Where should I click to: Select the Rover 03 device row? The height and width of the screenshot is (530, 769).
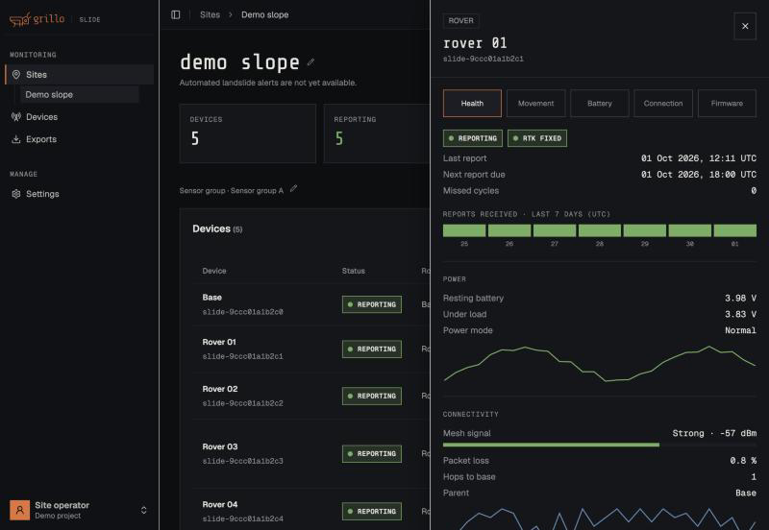pyautogui.click(x=311, y=453)
